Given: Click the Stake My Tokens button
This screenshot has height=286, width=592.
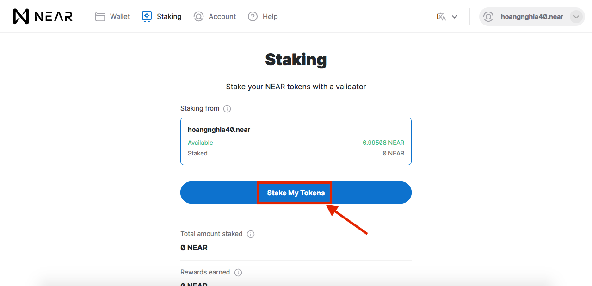Looking at the screenshot, I should [x=295, y=192].
